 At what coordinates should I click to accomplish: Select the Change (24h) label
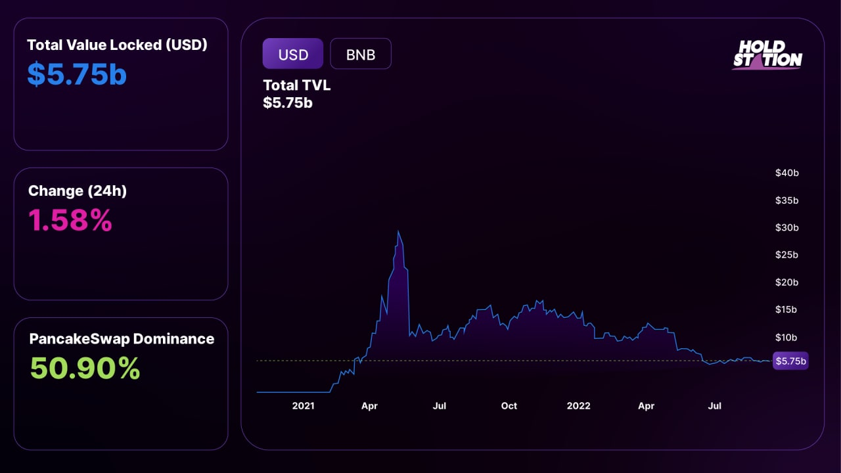tap(78, 191)
